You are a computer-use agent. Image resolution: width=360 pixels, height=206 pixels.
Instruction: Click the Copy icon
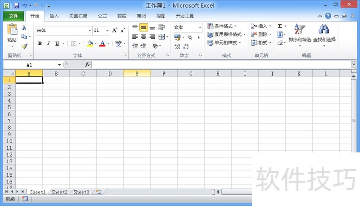(x=24, y=36)
